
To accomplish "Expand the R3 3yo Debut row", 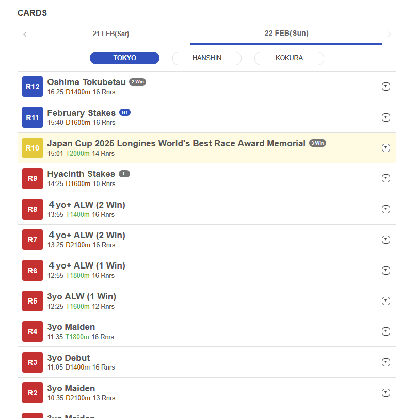I will (x=386, y=362).
